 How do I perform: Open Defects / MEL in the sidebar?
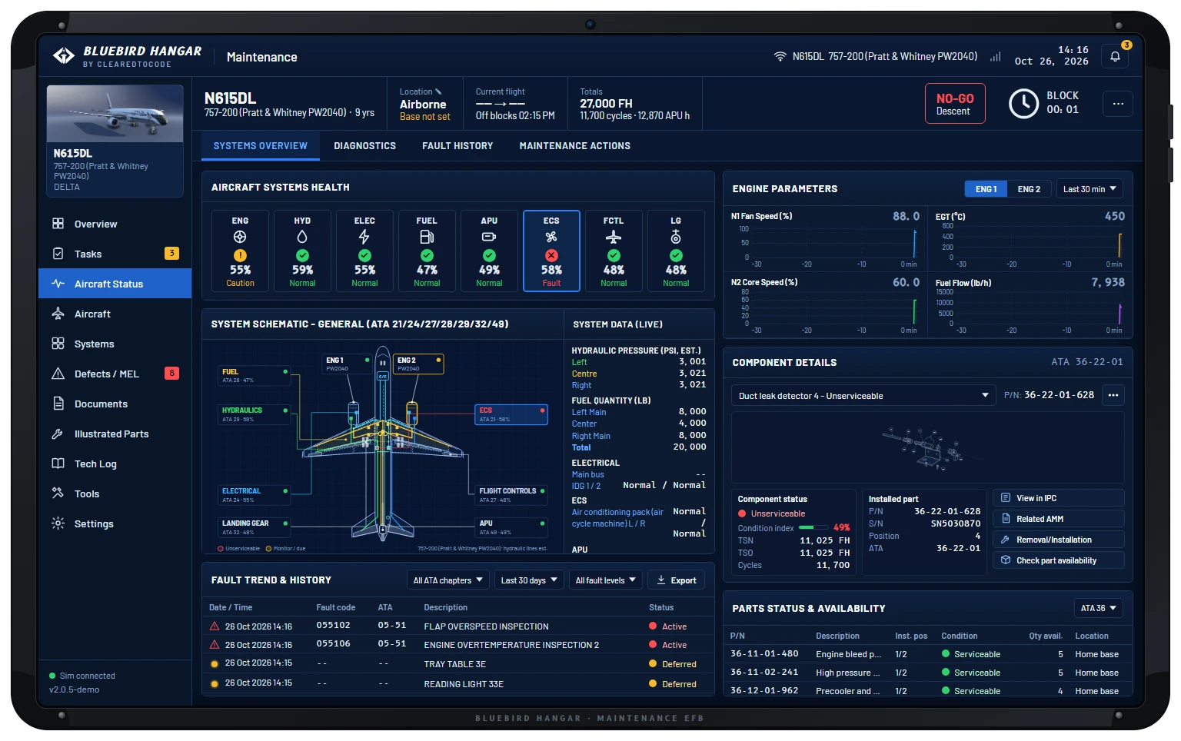point(115,374)
